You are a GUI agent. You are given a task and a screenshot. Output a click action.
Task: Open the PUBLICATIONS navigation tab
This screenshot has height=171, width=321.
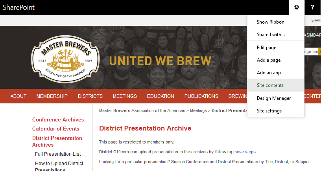201,96
